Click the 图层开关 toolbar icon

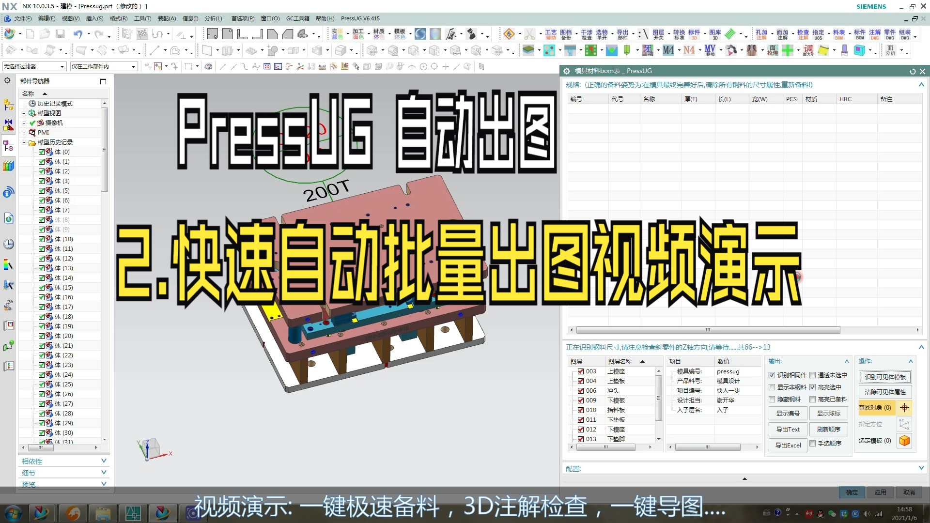(658, 34)
